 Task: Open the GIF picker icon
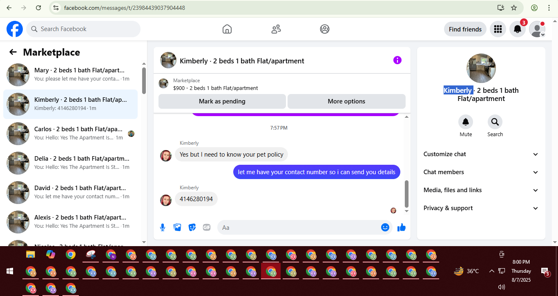pos(207,227)
